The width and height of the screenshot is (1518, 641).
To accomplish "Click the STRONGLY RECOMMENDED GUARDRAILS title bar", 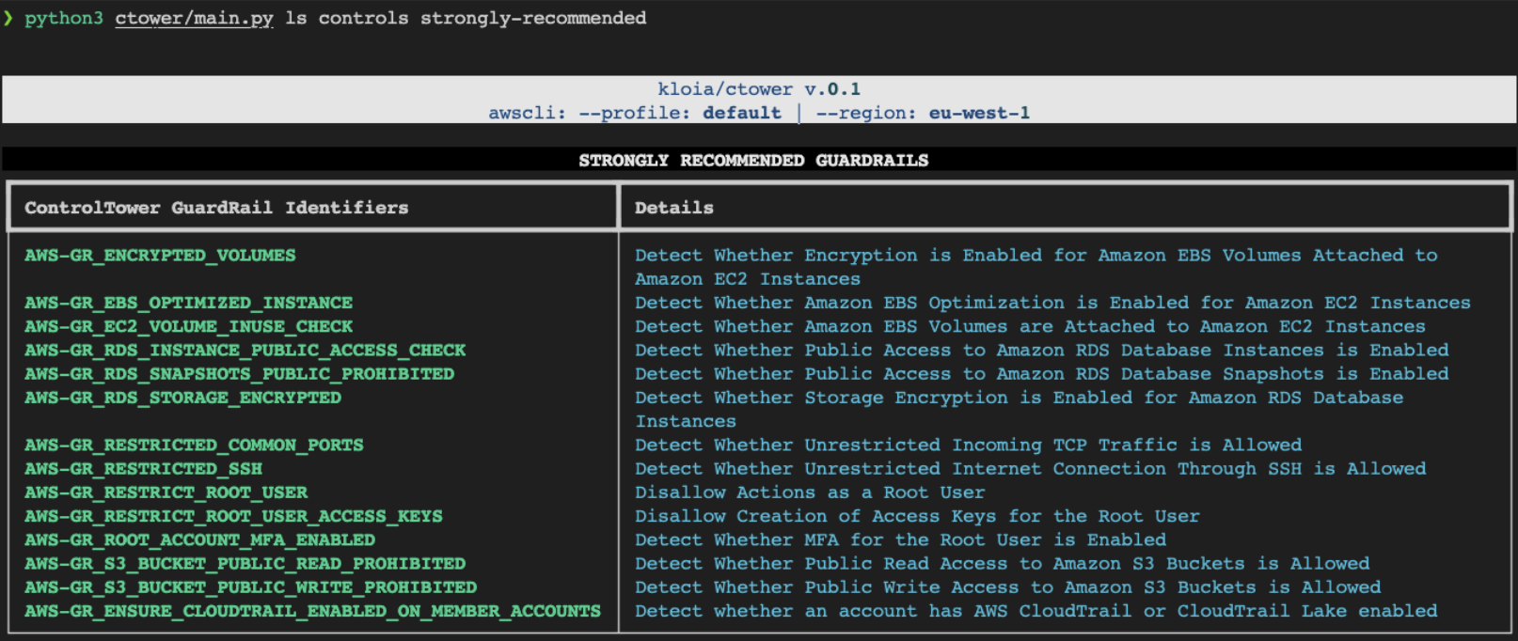I will coord(753,160).
